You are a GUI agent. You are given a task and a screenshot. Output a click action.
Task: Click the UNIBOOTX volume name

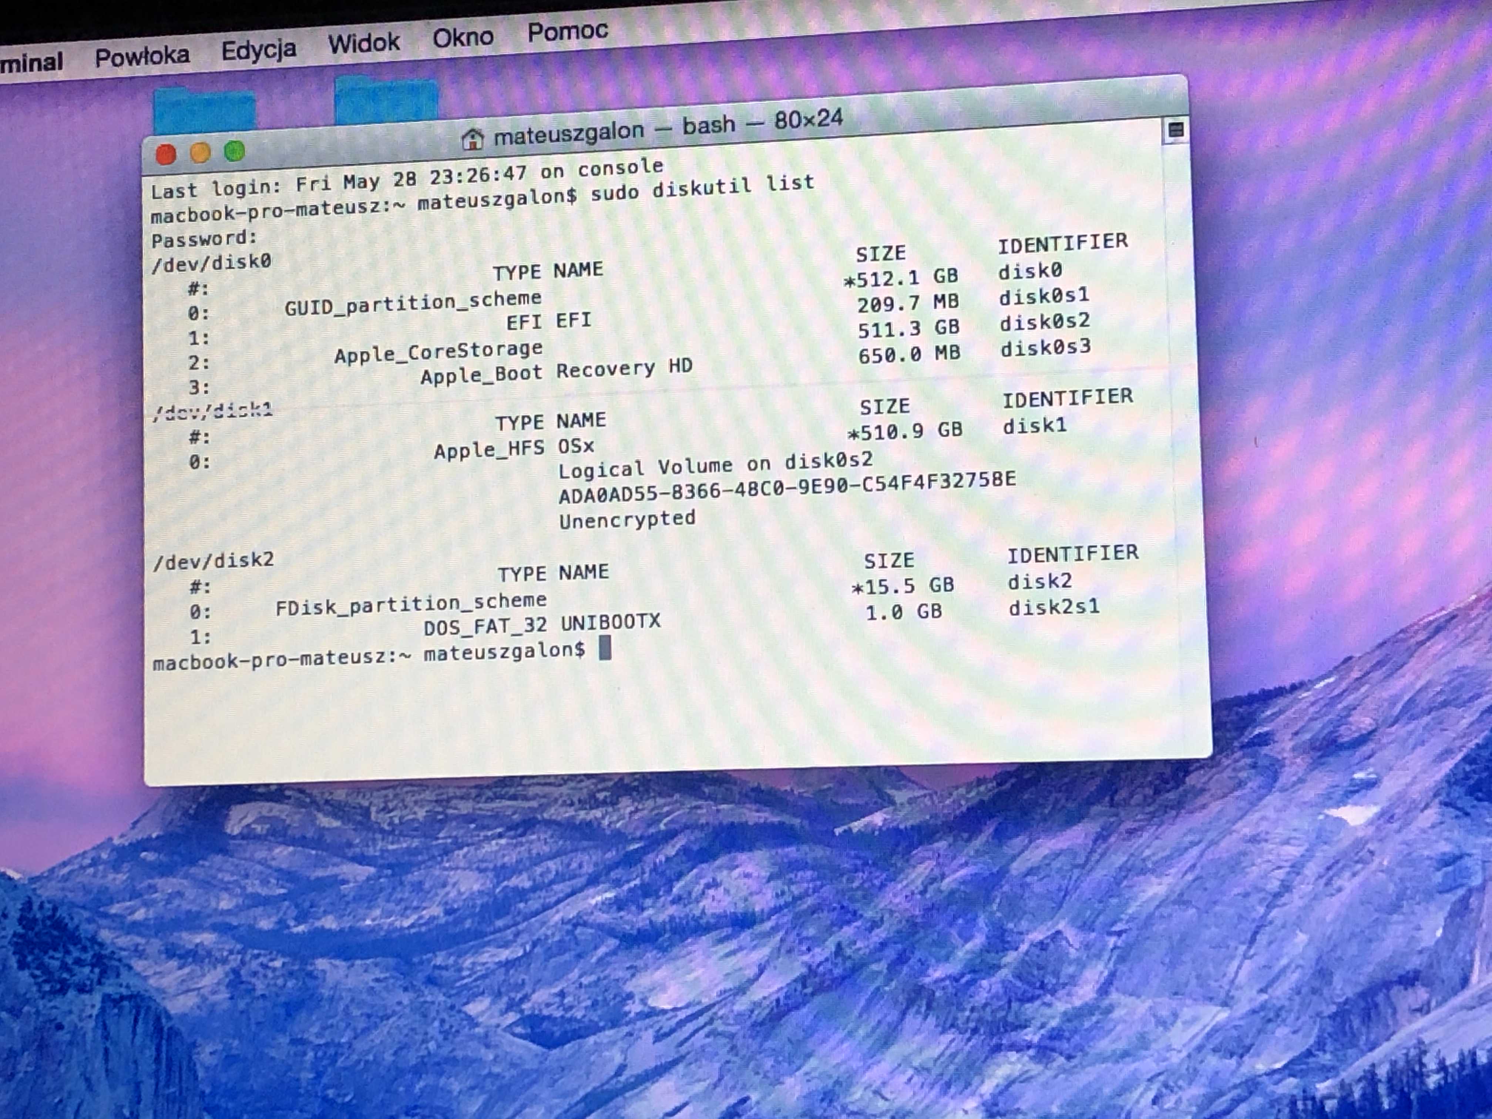click(x=611, y=622)
